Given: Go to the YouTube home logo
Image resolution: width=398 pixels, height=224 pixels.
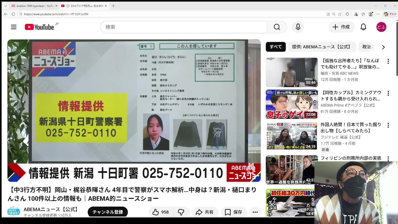Looking at the screenshot, I should [x=39, y=27].
